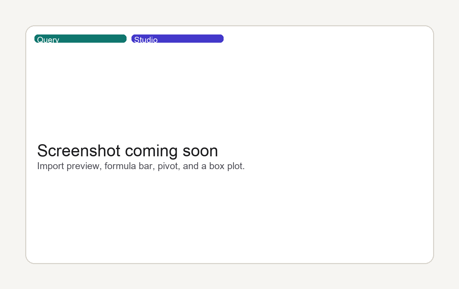The width and height of the screenshot is (459, 289).
Task: Click the word "and" in the subtitle
Action: [x=191, y=166]
